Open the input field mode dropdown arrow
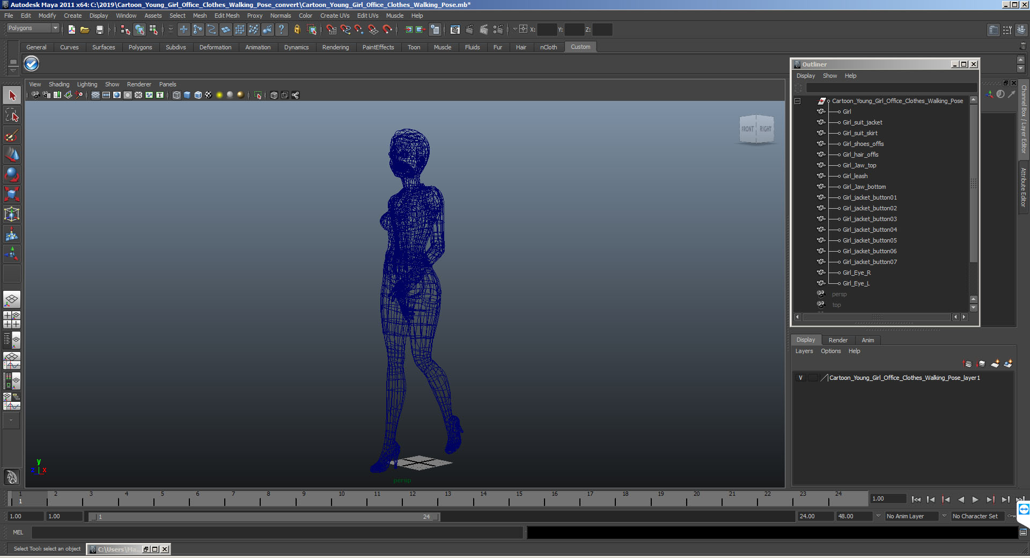This screenshot has width=1030, height=558. [514, 30]
